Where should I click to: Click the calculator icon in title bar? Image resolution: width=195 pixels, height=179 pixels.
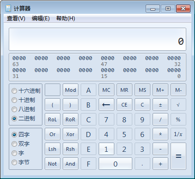(x=8, y=8)
